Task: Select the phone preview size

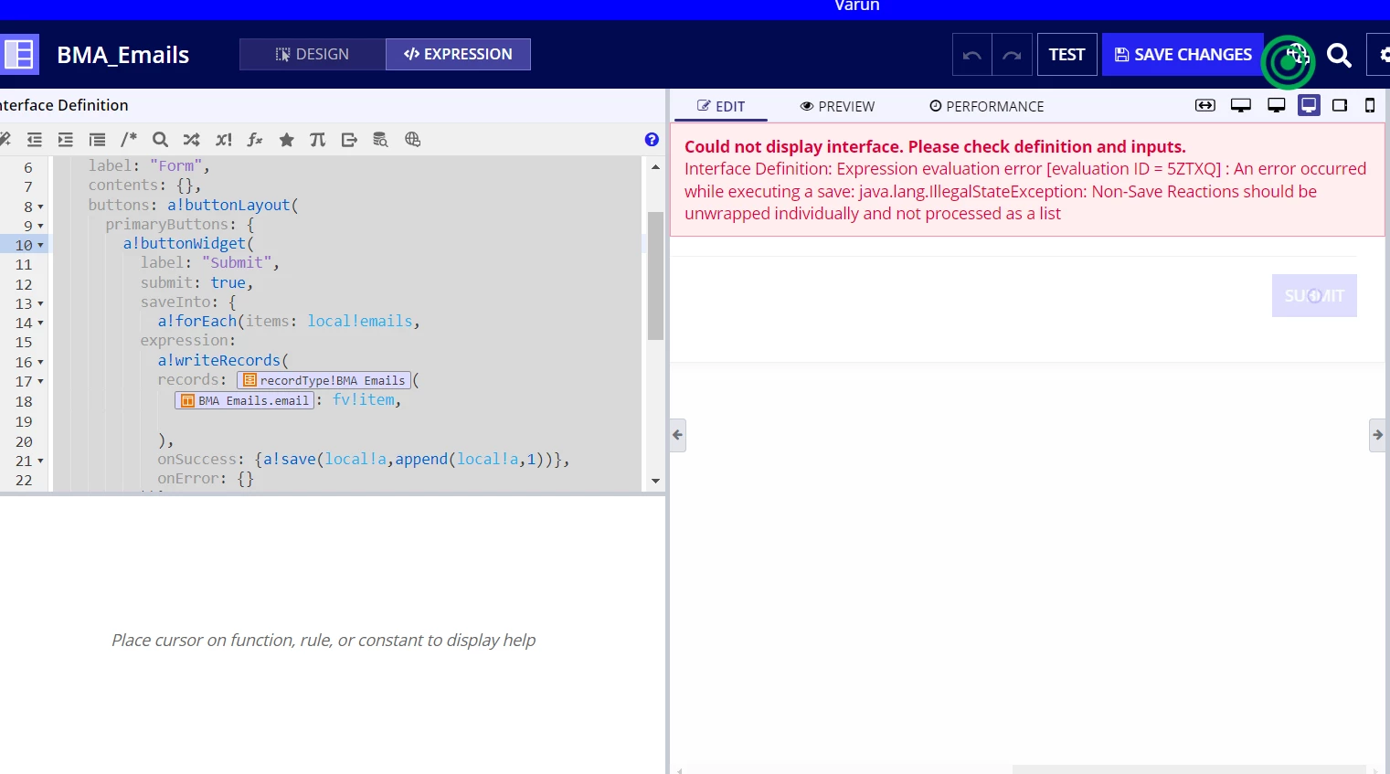Action: pos(1370,106)
